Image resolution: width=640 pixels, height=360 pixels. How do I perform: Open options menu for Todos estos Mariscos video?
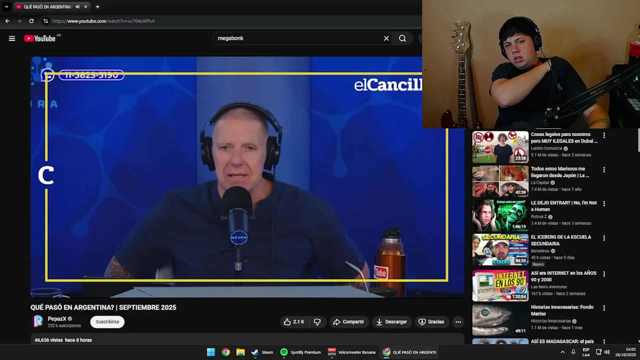click(x=604, y=170)
